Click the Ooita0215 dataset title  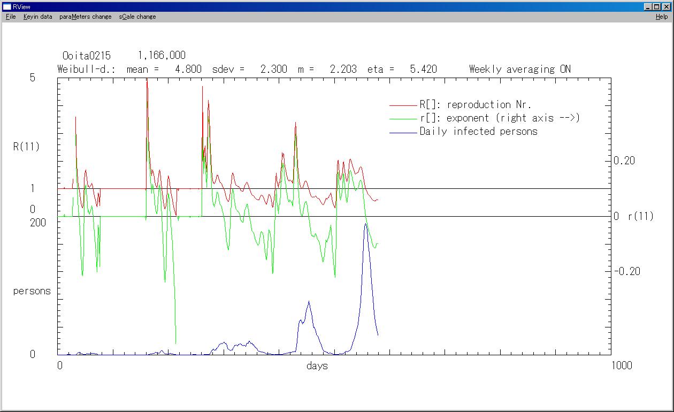point(86,55)
